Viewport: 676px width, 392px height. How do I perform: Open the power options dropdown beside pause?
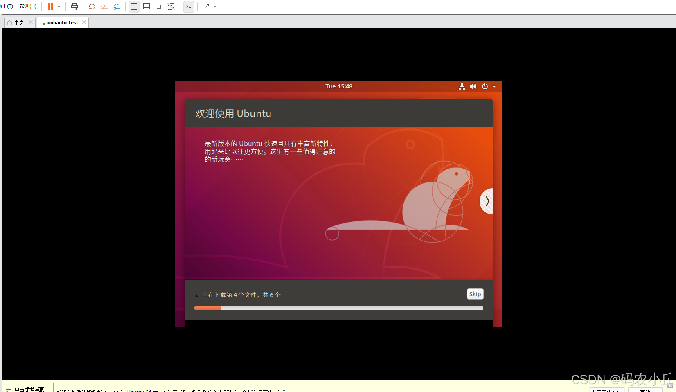click(59, 7)
